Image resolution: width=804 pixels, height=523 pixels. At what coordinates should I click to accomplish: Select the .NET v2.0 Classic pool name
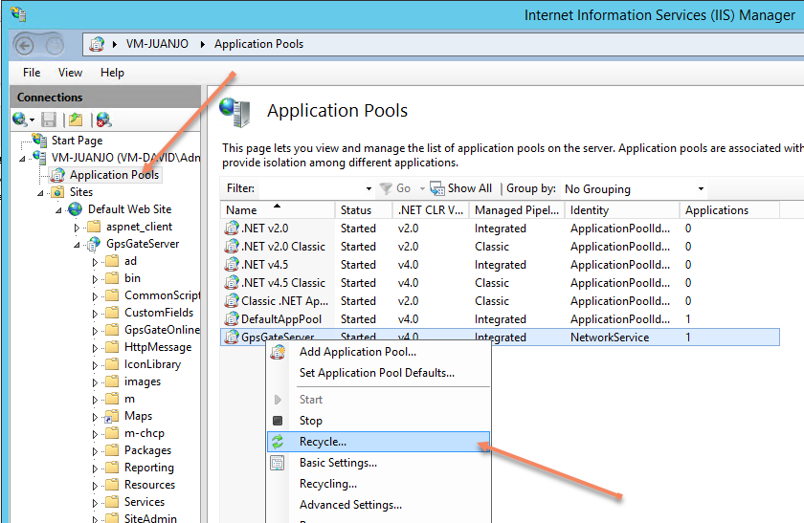coord(283,247)
